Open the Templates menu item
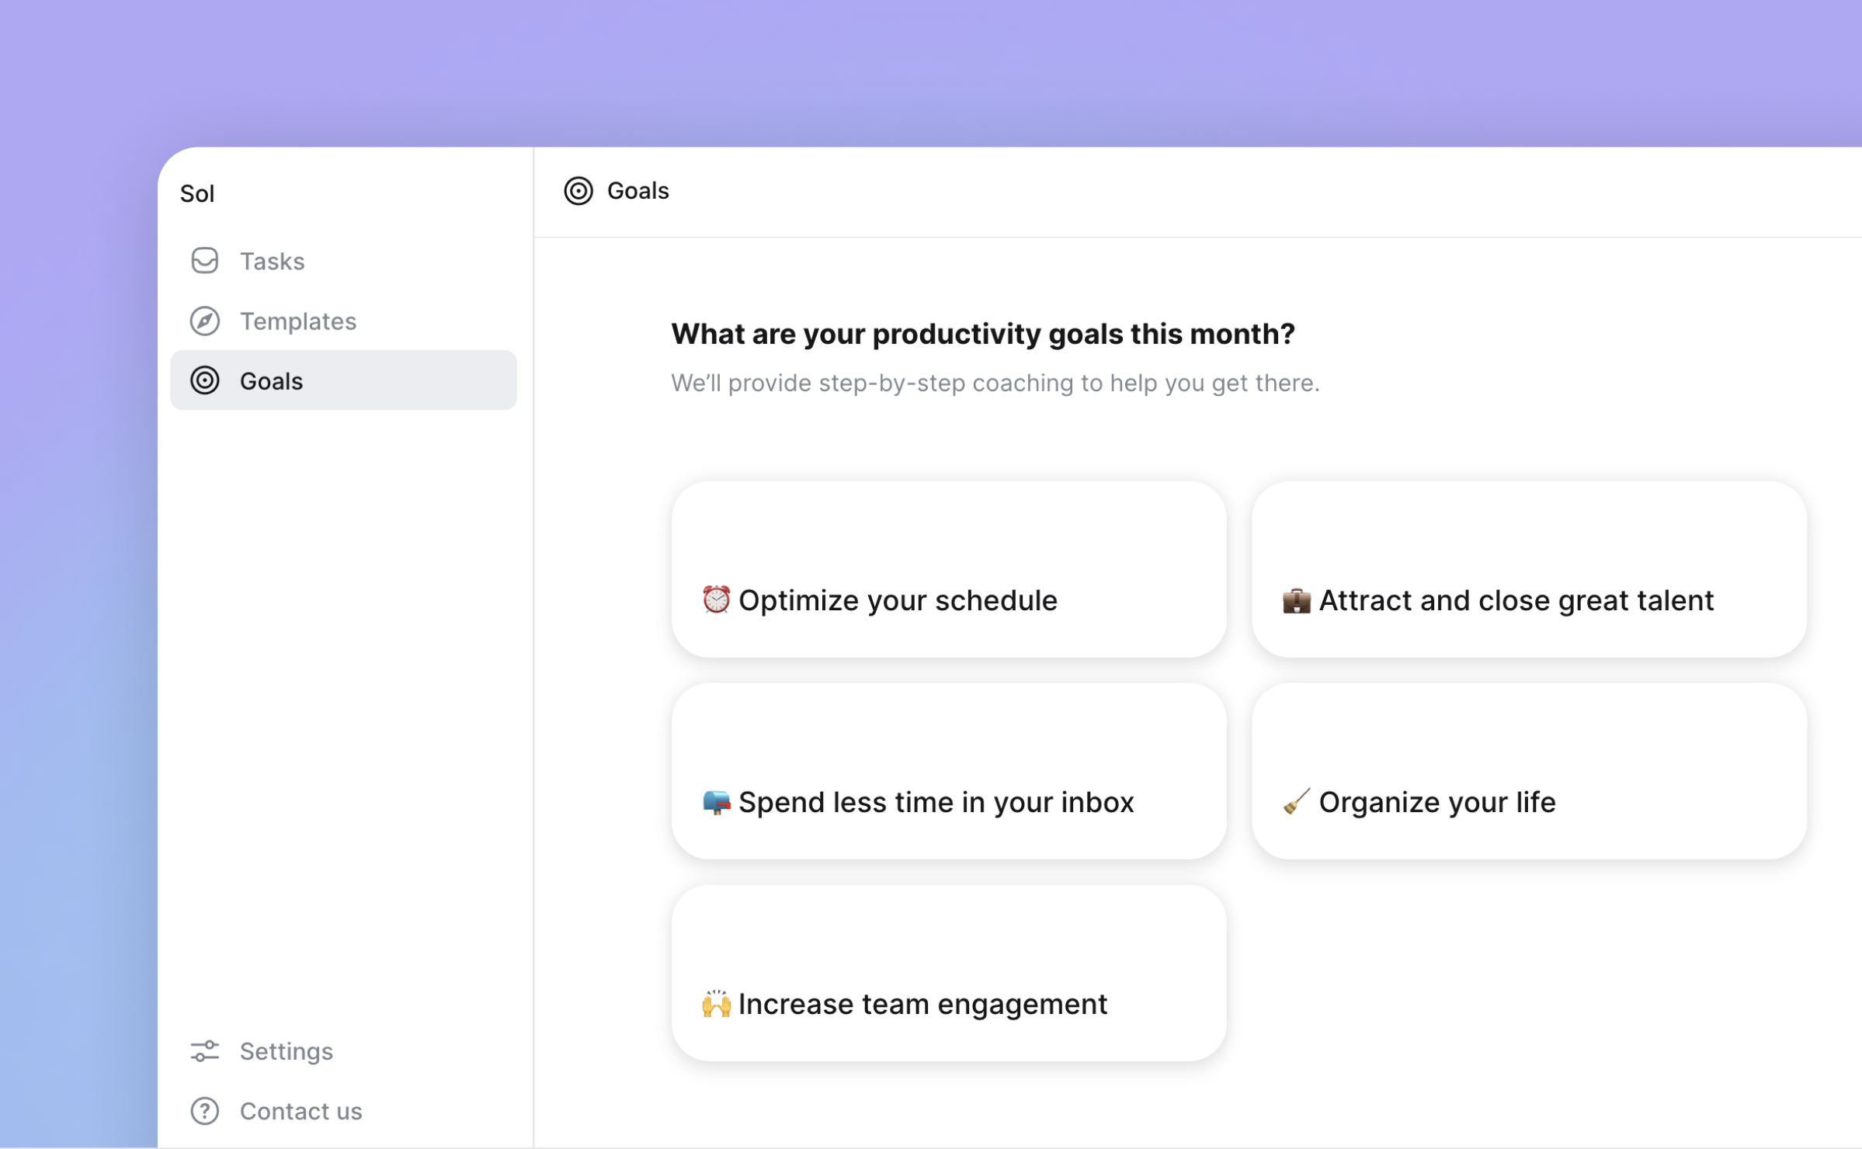This screenshot has height=1149, width=1862. pyautogui.click(x=298, y=321)
